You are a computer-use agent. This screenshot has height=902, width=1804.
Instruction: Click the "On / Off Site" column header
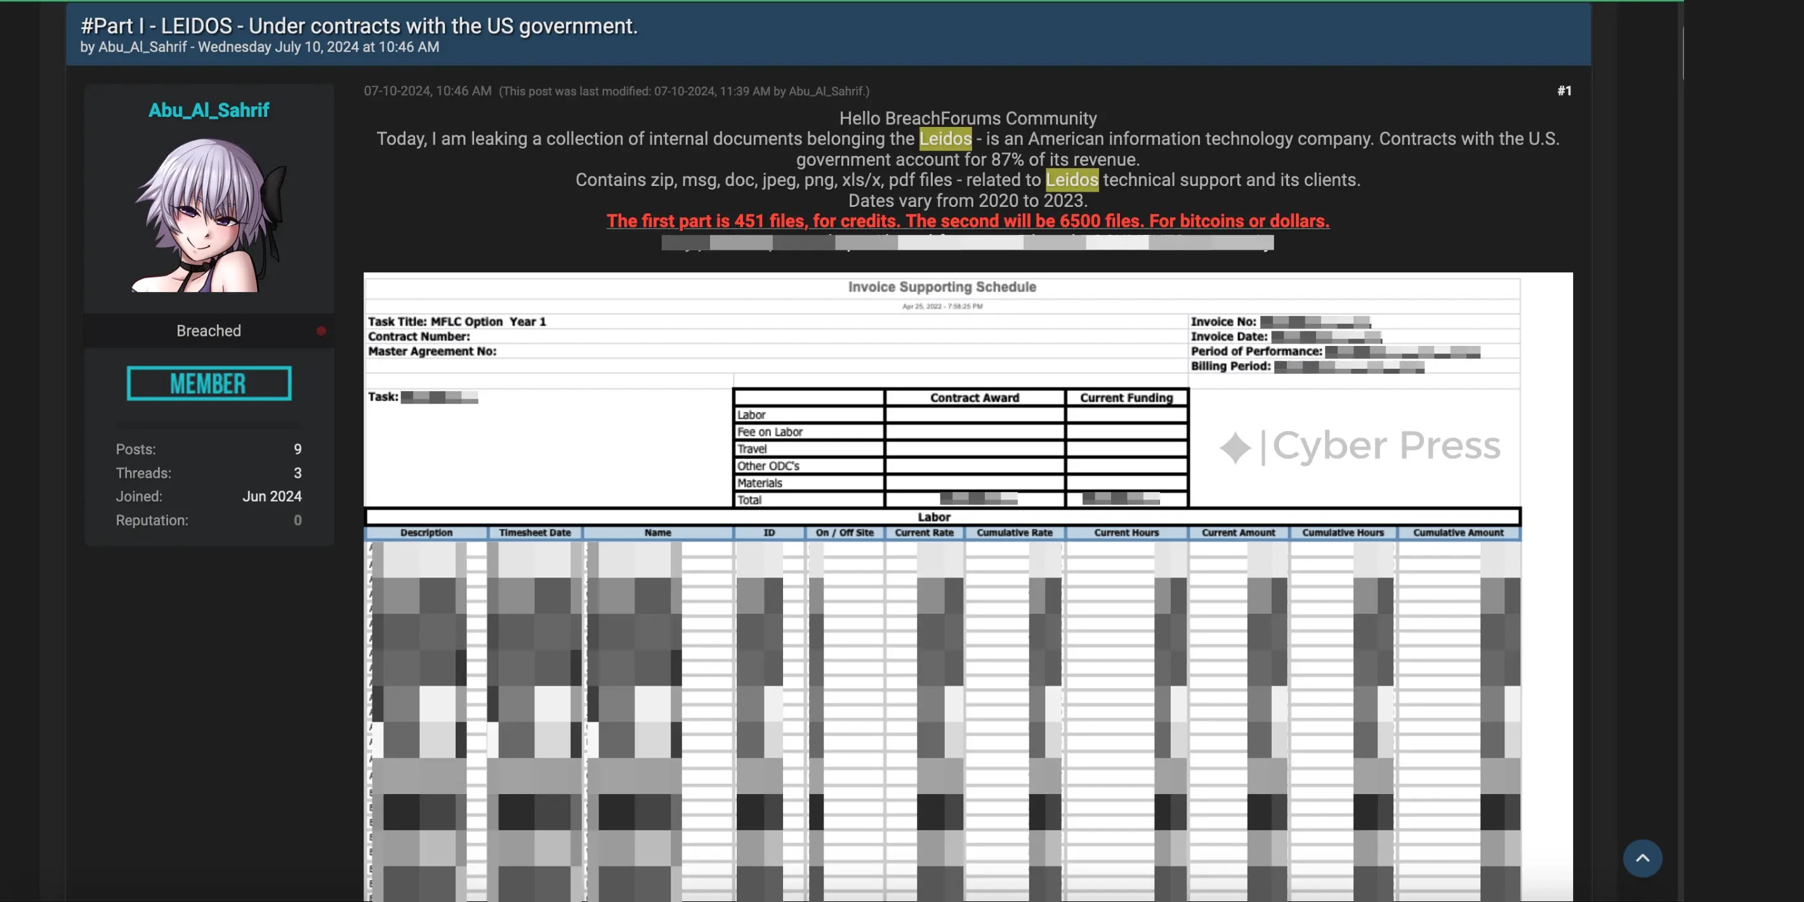845,533
